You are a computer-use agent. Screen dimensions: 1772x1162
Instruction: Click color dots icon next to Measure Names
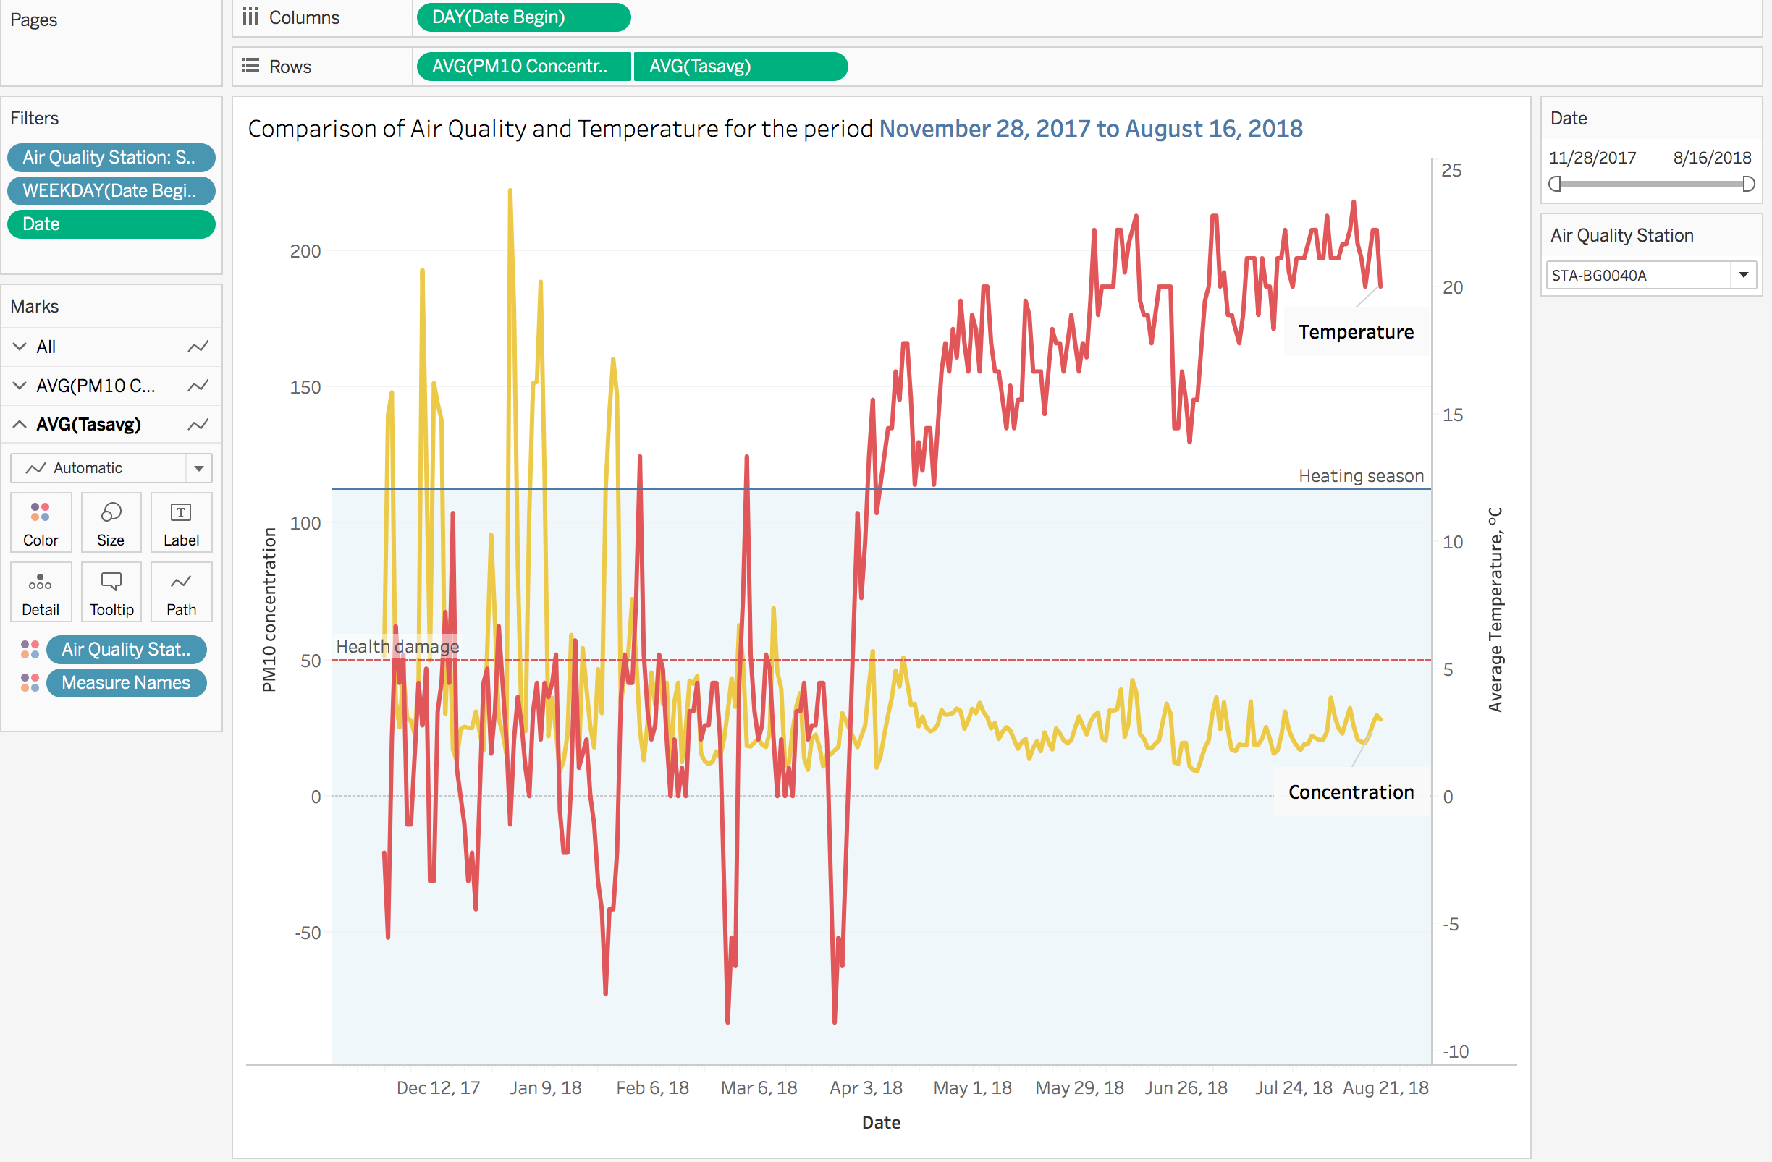coord(30,682)
